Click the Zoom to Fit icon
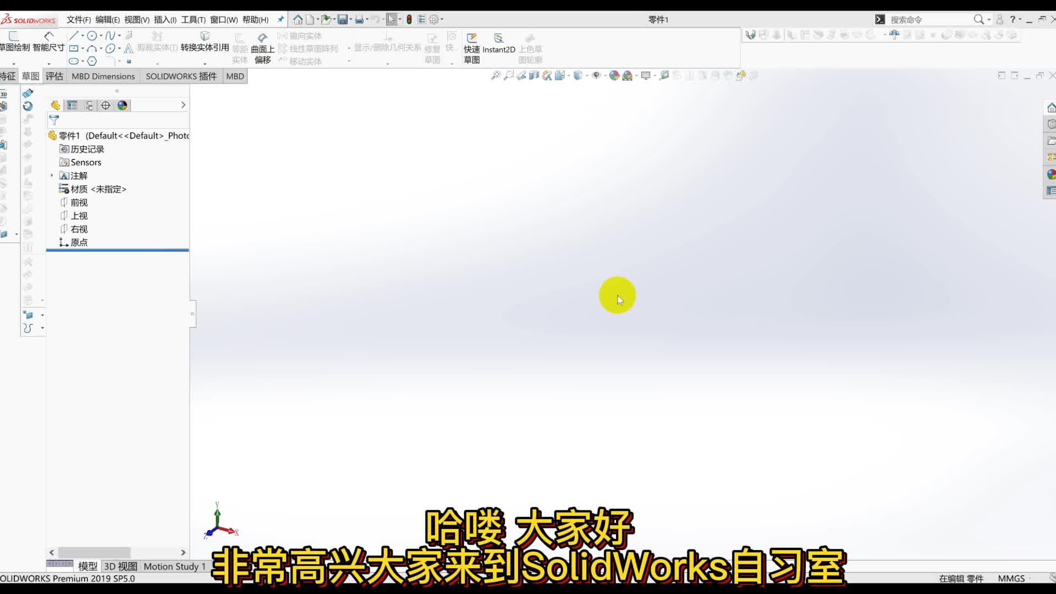The height and width of the screenshot is (594, 1056). click(x=496, y=75)
